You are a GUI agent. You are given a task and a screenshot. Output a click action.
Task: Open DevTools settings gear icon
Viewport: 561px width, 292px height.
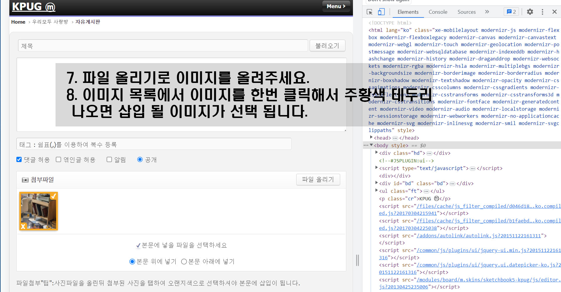tap(530, 12)
